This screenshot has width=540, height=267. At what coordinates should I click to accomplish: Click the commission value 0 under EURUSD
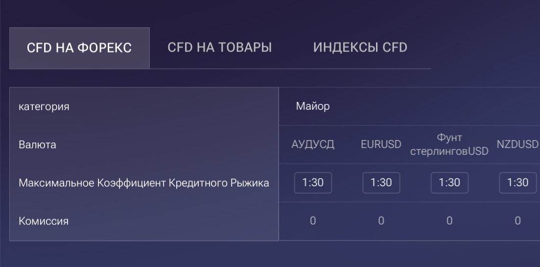coord(381,221)
